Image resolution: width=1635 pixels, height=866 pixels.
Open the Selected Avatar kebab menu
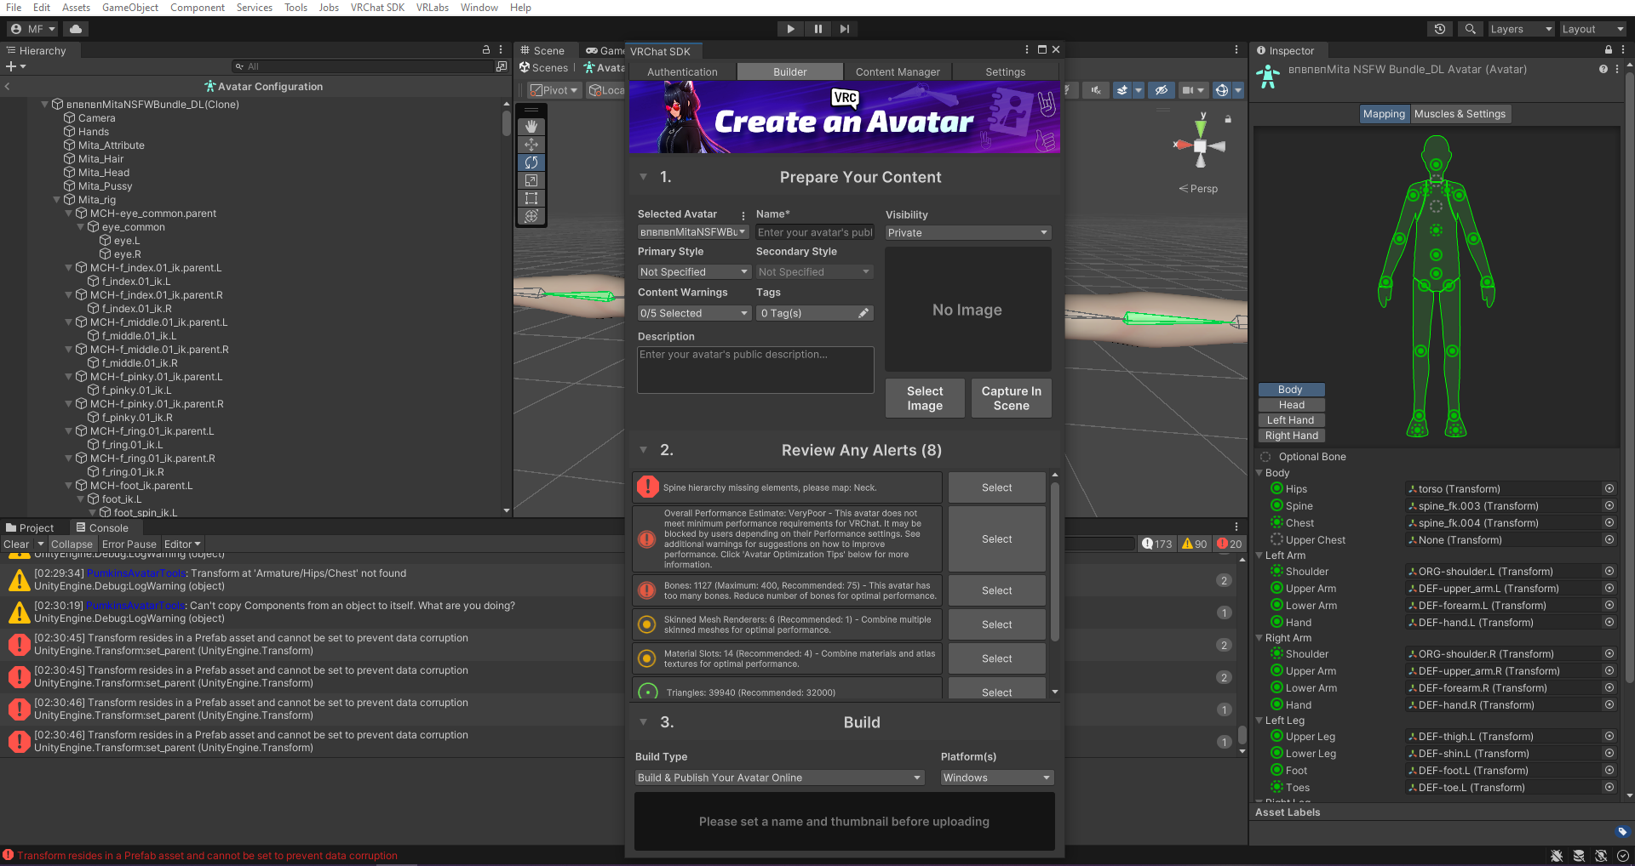tap(743, 215)
